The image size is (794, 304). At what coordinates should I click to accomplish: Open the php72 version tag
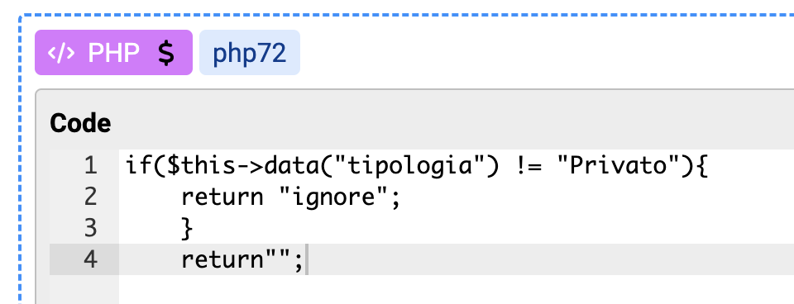click(250, 53)
